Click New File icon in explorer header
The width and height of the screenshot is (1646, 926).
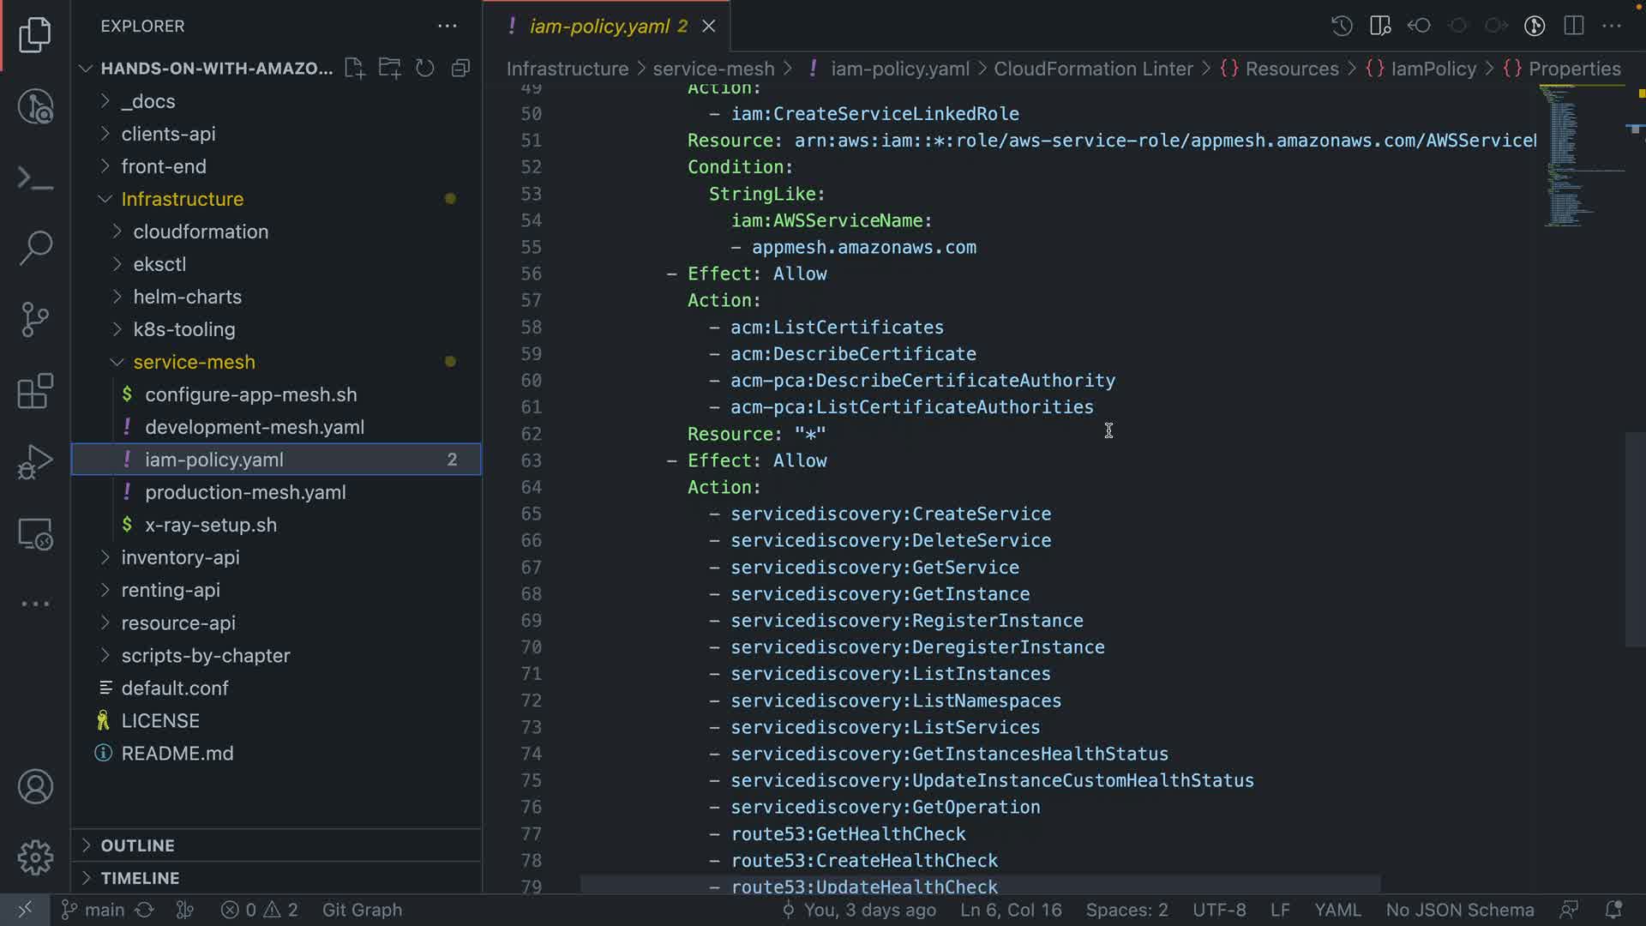(x=354, y=69)
